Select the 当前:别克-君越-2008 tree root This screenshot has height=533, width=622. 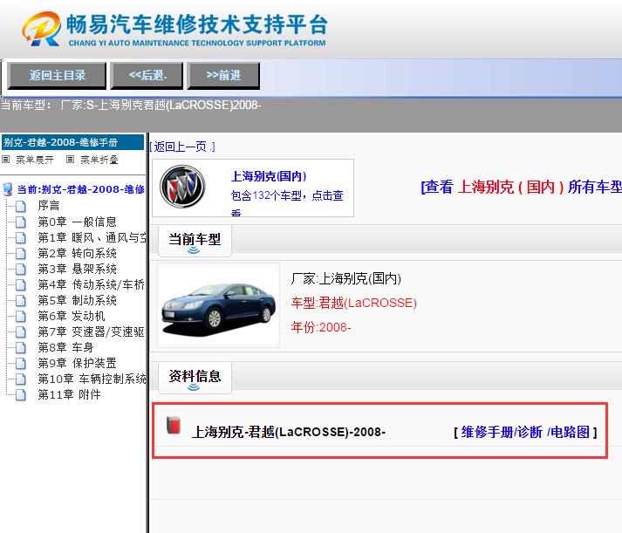80,189
